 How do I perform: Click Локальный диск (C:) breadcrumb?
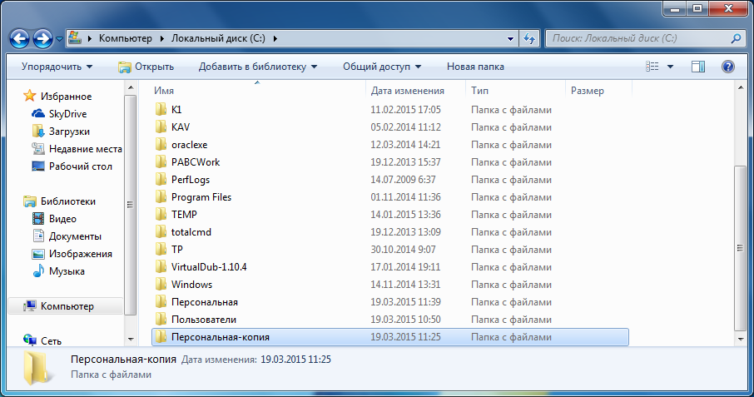tap(218, 38)
